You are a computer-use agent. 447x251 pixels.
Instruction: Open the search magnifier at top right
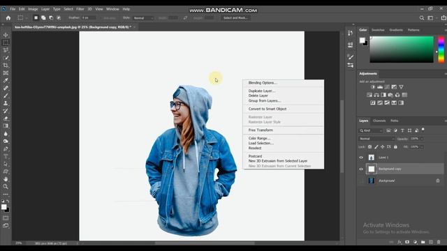coord(422,18)
